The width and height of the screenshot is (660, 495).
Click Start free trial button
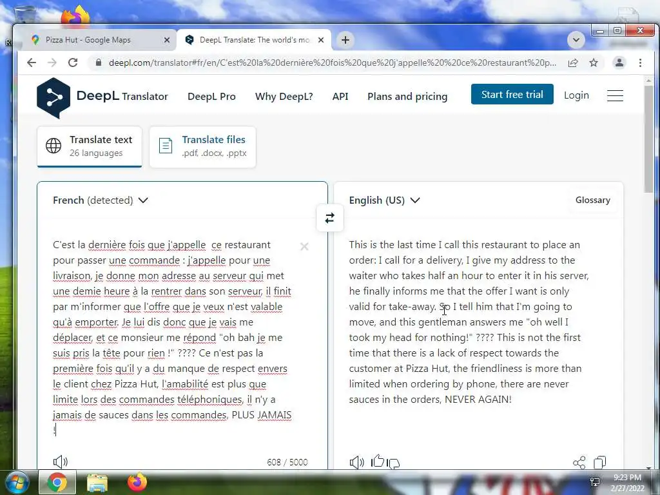pos(512,94)
